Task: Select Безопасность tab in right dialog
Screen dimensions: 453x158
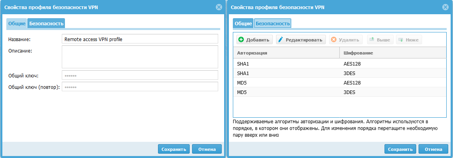Action: (273, 23)
